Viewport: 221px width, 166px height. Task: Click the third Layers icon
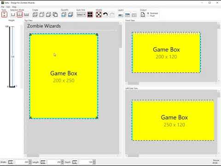[x=134, y=15]
